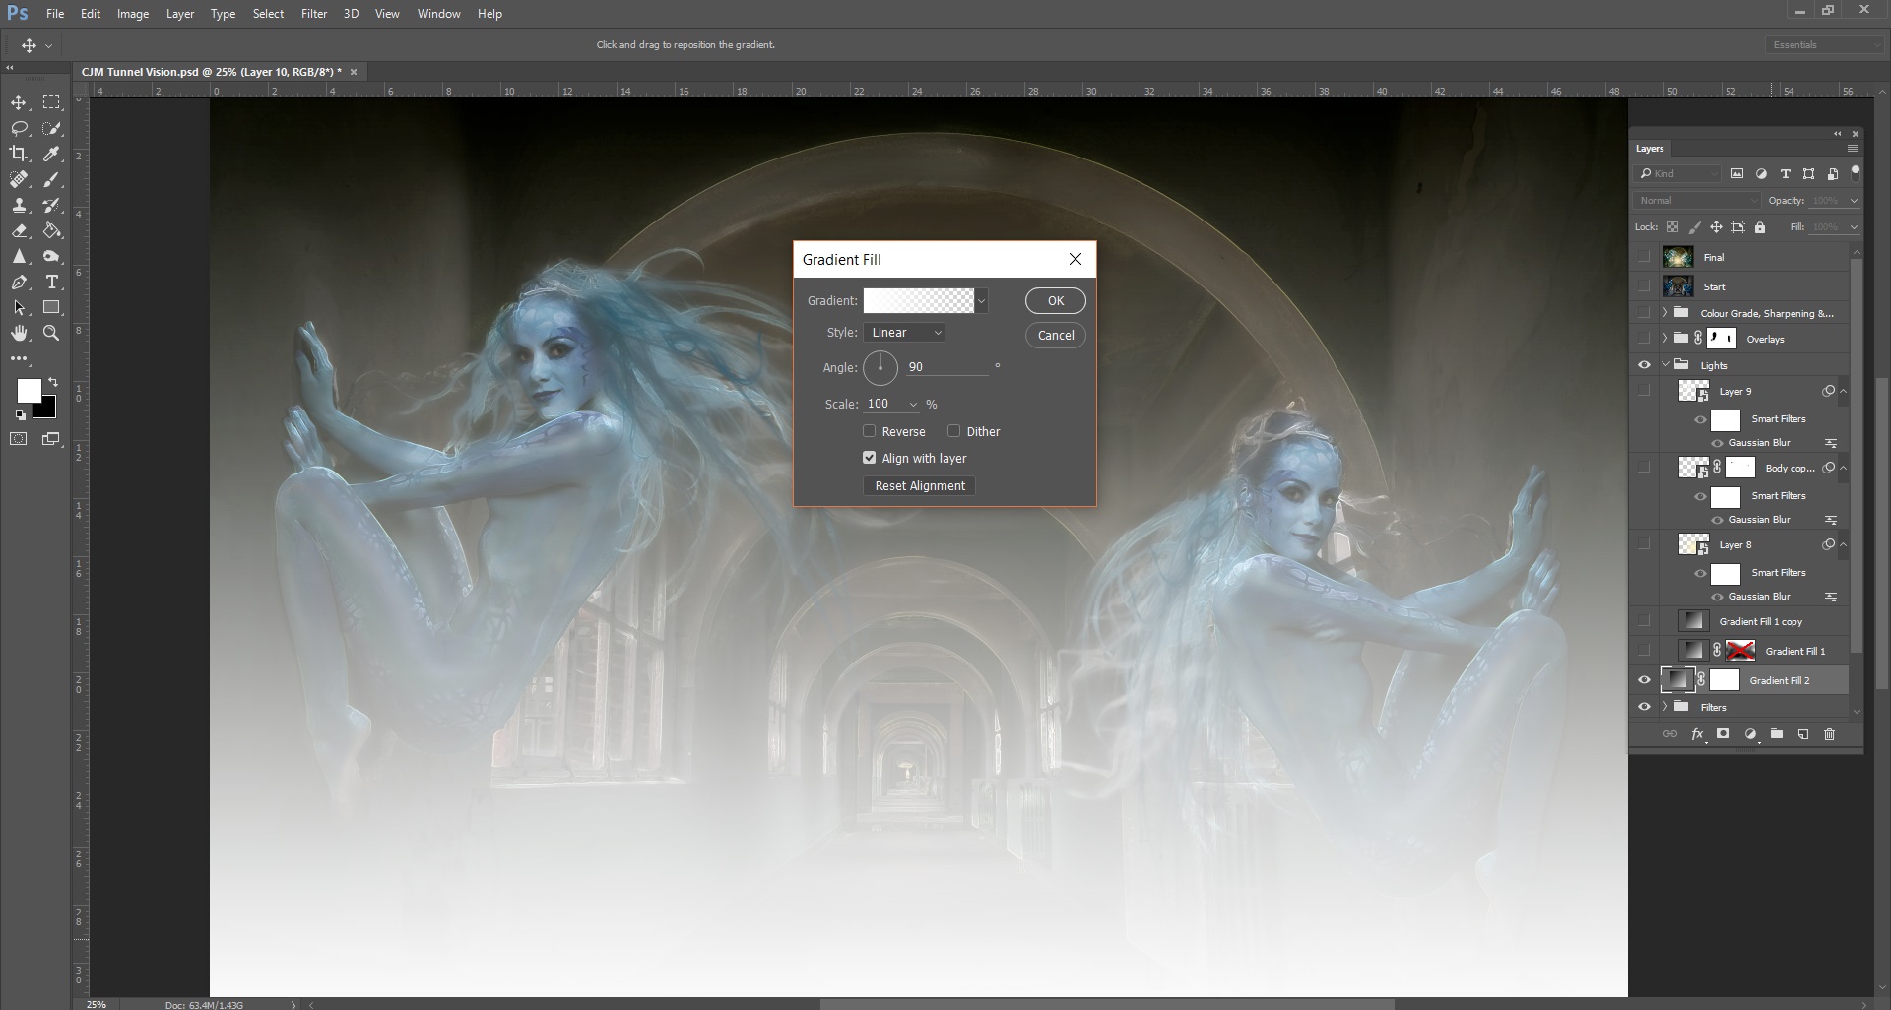Pick the Hand tool
This screenshot has width=1891, height=1010.
(x=19, y=334)
